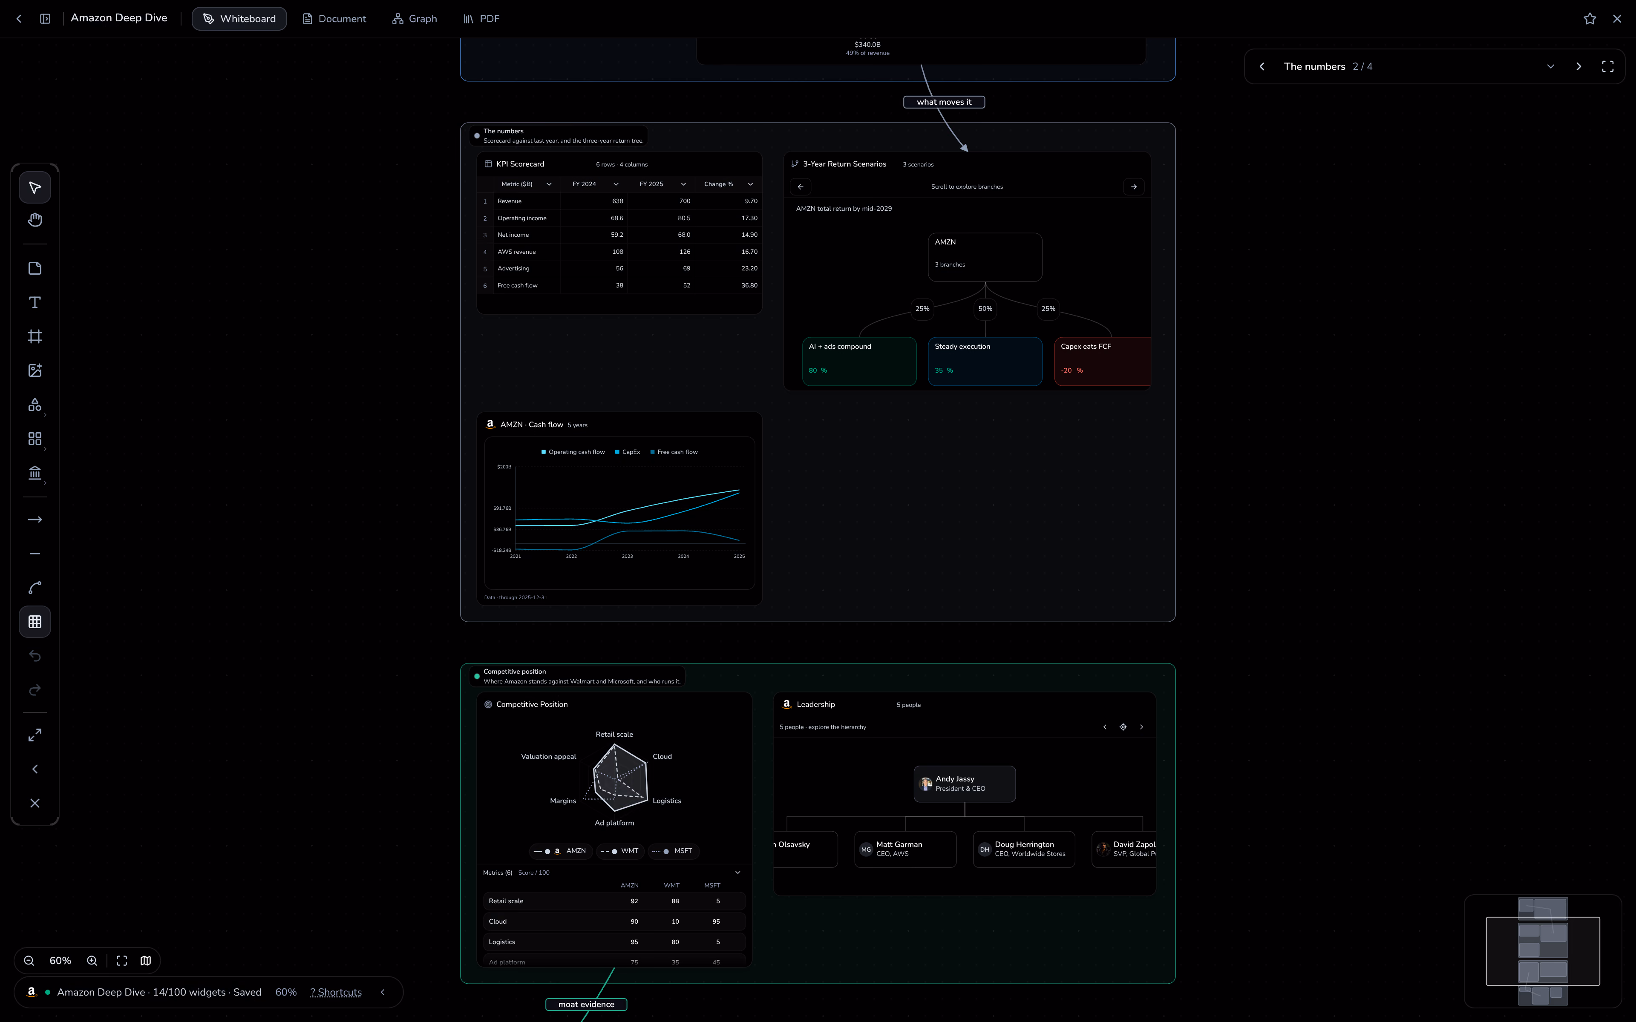Toggle WMT series in radar legend
Viewport: 1636px width, 1022px height.
pyautogui.click(x=620, y=851)
